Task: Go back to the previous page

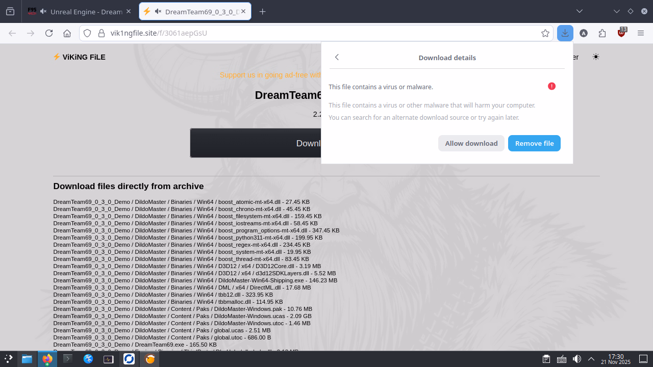Action: pyautogui.click(x=12, y=33)
